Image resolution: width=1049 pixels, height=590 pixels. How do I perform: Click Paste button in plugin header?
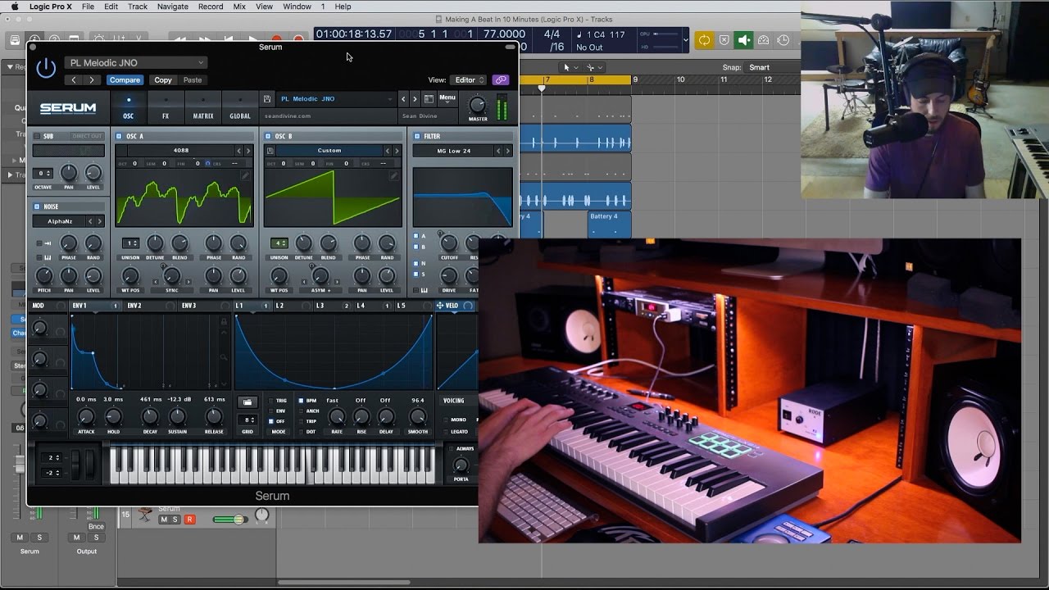193,80
